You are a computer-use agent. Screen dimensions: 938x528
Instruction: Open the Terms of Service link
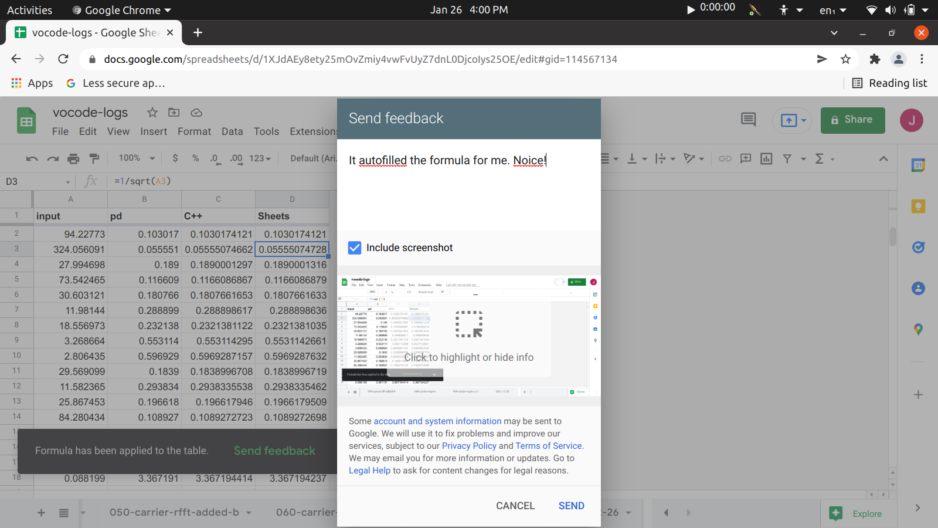pyautogui.click(x=549, y=446)
